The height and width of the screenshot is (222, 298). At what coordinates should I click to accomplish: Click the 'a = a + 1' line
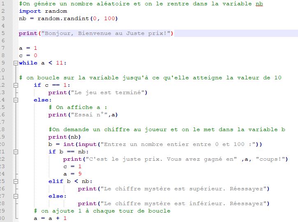[x=50, y=218]
